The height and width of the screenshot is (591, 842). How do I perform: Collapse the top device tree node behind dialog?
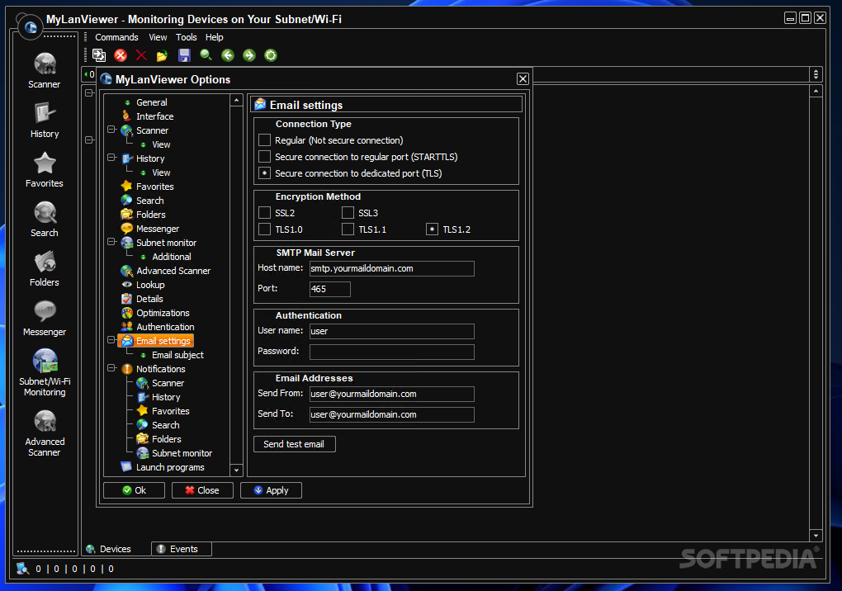pyautogui.click(x=89, y=93)
